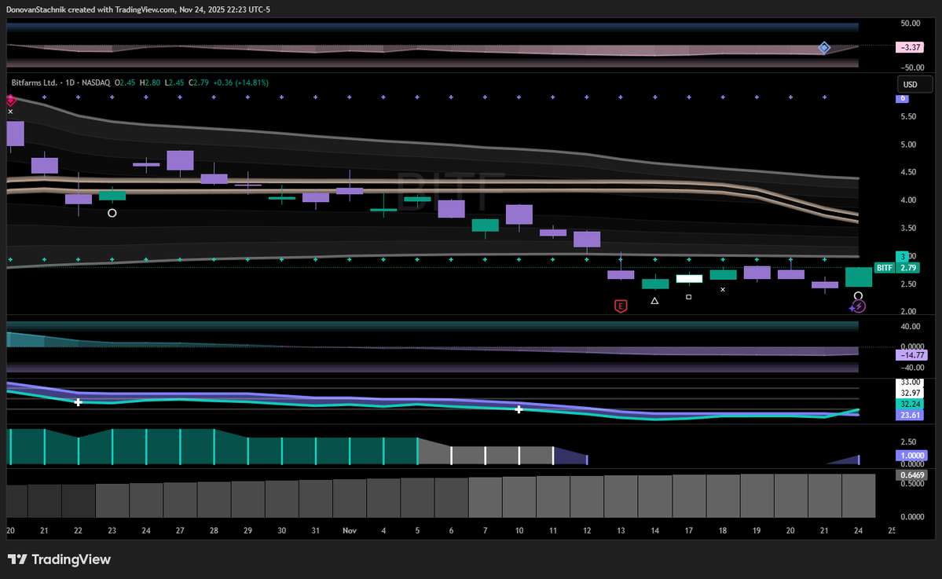Open the USD currency selector
This screenshot has width=942, height=579.
(914, 83)
